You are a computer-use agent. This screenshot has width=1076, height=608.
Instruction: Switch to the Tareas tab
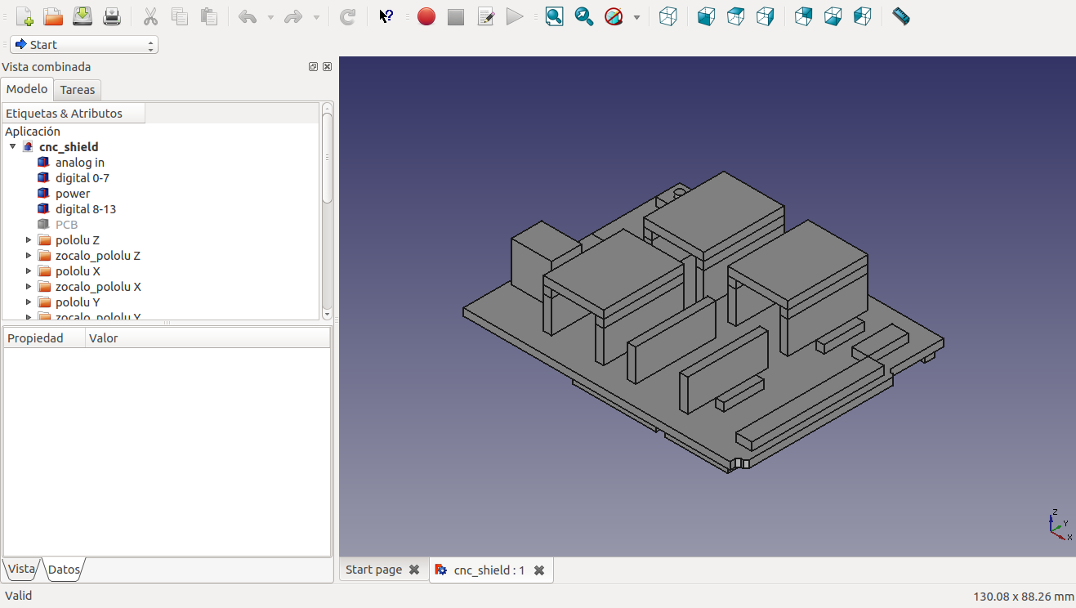pyautogui.click(x=78, y=90)
